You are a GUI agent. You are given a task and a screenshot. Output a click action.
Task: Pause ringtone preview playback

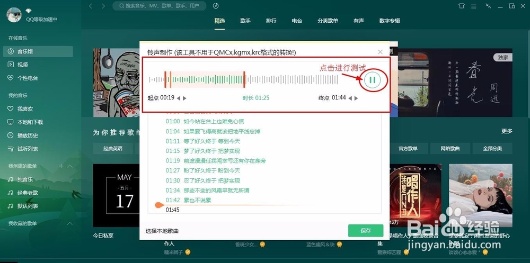coord(373,80)
